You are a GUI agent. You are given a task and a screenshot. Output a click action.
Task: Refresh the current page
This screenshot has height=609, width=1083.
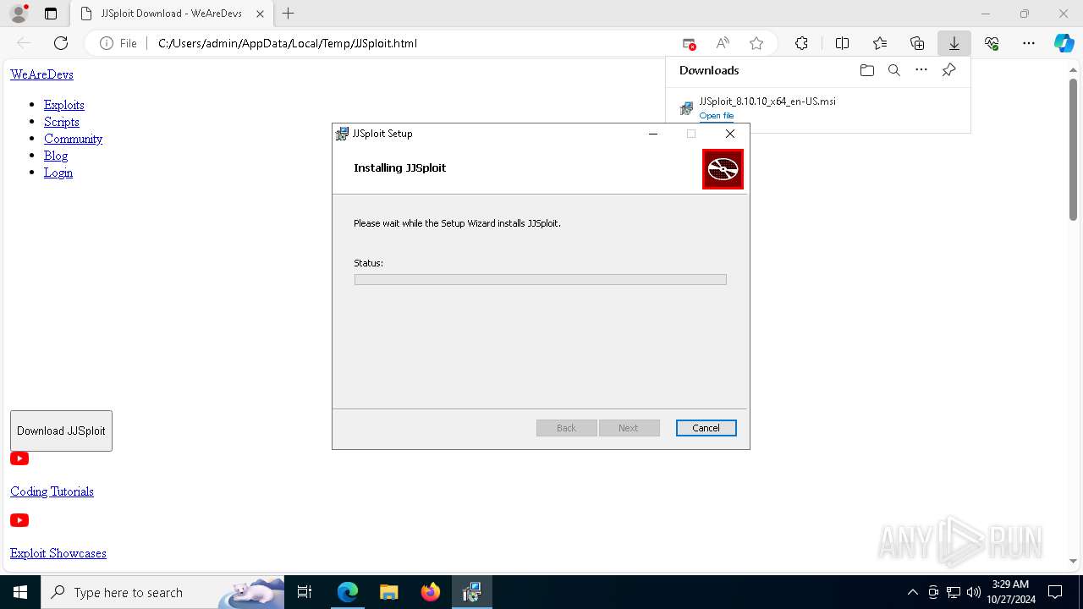[61, 43]
